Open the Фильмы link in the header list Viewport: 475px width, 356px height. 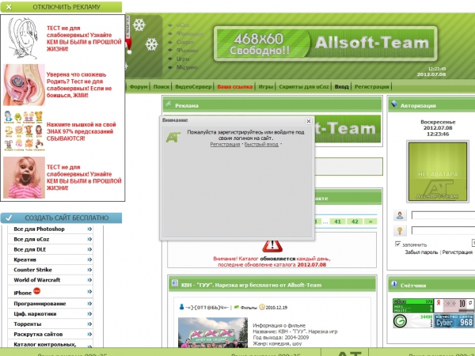(187, 51)
